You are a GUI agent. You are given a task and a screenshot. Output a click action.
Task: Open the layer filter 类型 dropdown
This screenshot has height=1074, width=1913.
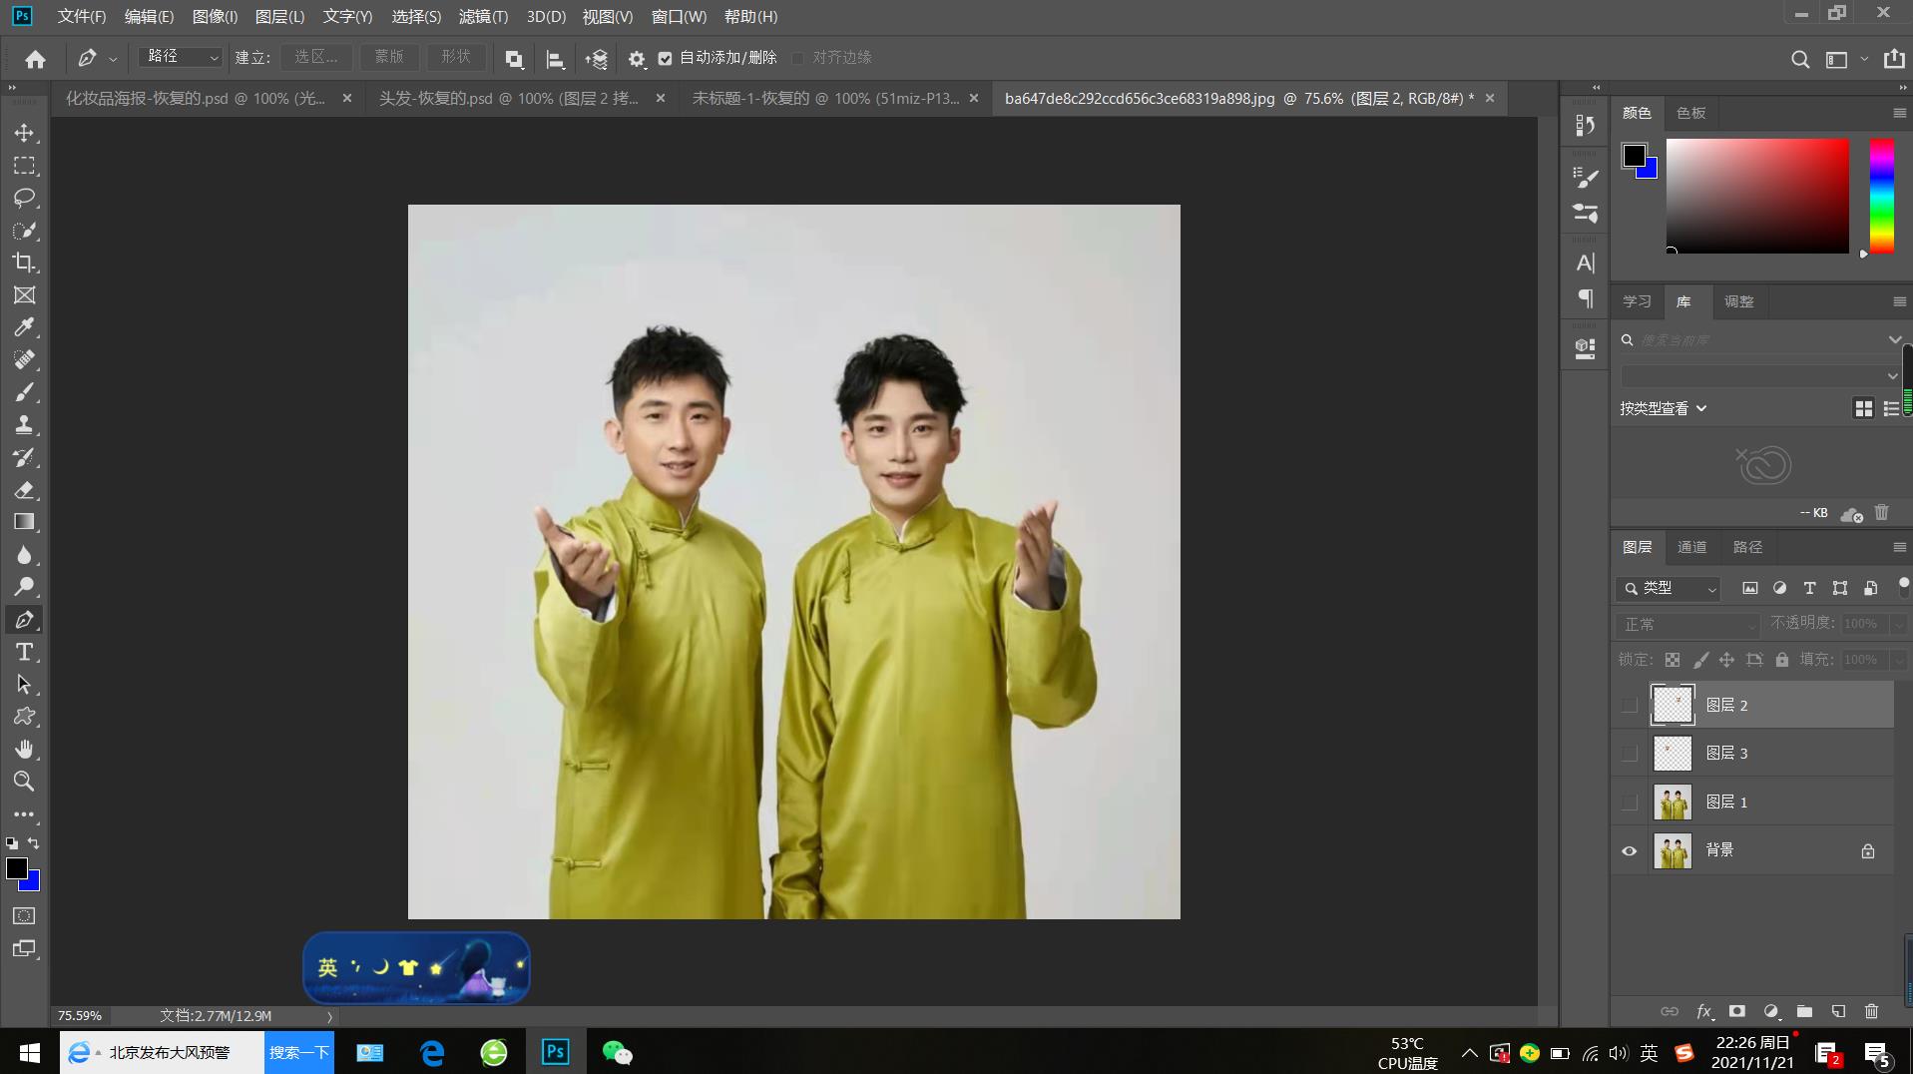coord(1668,589)
